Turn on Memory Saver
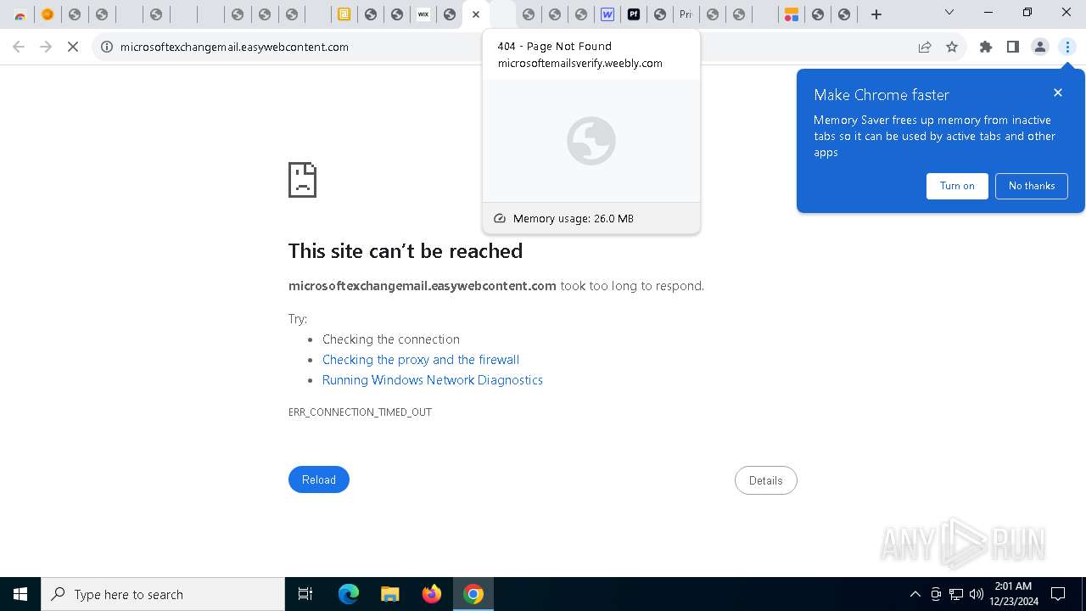Image resolution: width=1086 pixels, height=611 pixels. 957,186
